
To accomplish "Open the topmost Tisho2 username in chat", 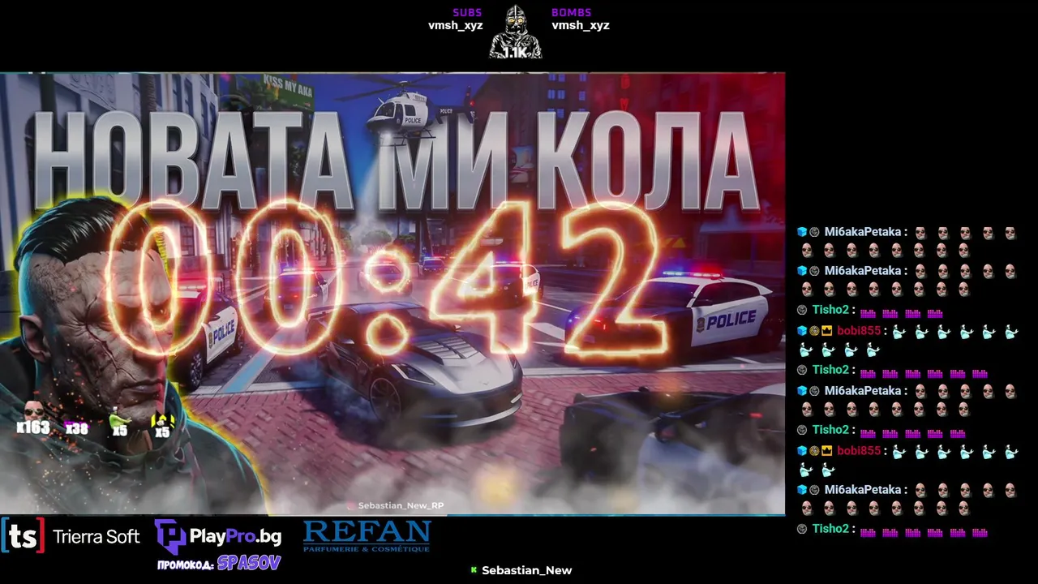I will pyautogui.click(x=830, y=310).
